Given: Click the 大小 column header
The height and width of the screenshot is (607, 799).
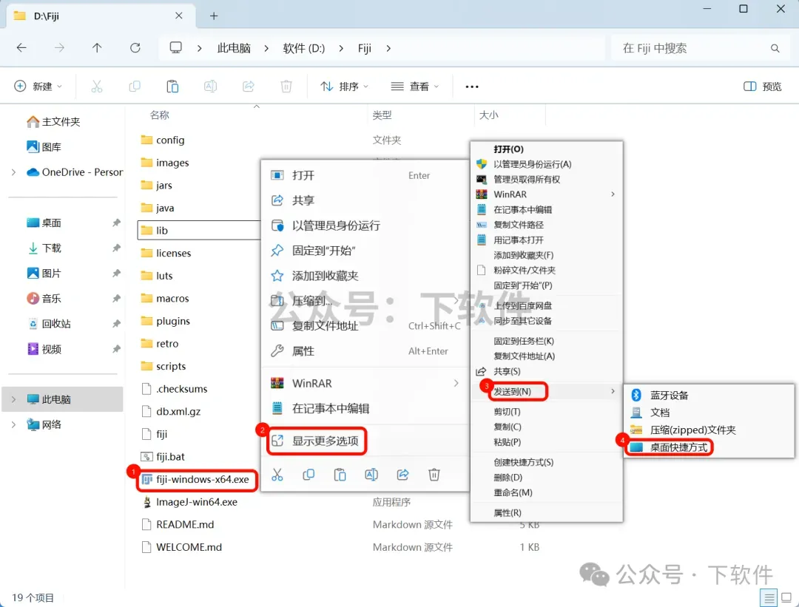Looking at the screenshot, I should coord(489,115).
